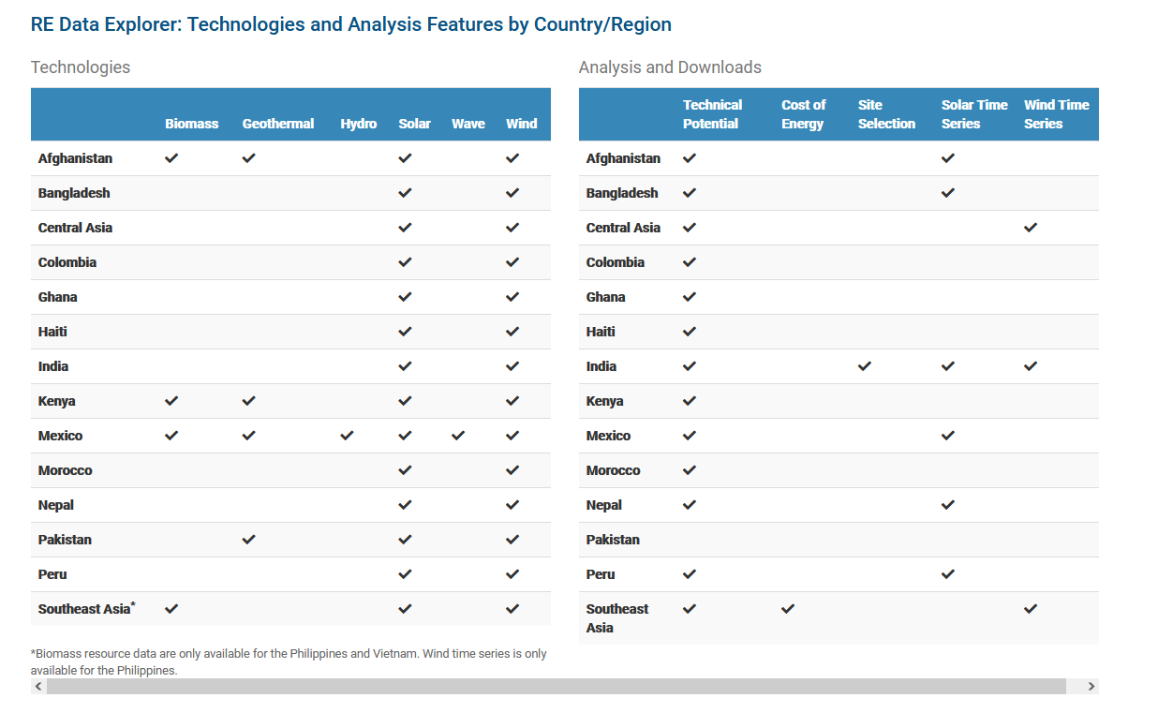This screenshot has width=1158, height=713.
Task: Click the Solar checkmark for Ghana
Action: click(405, 297)
